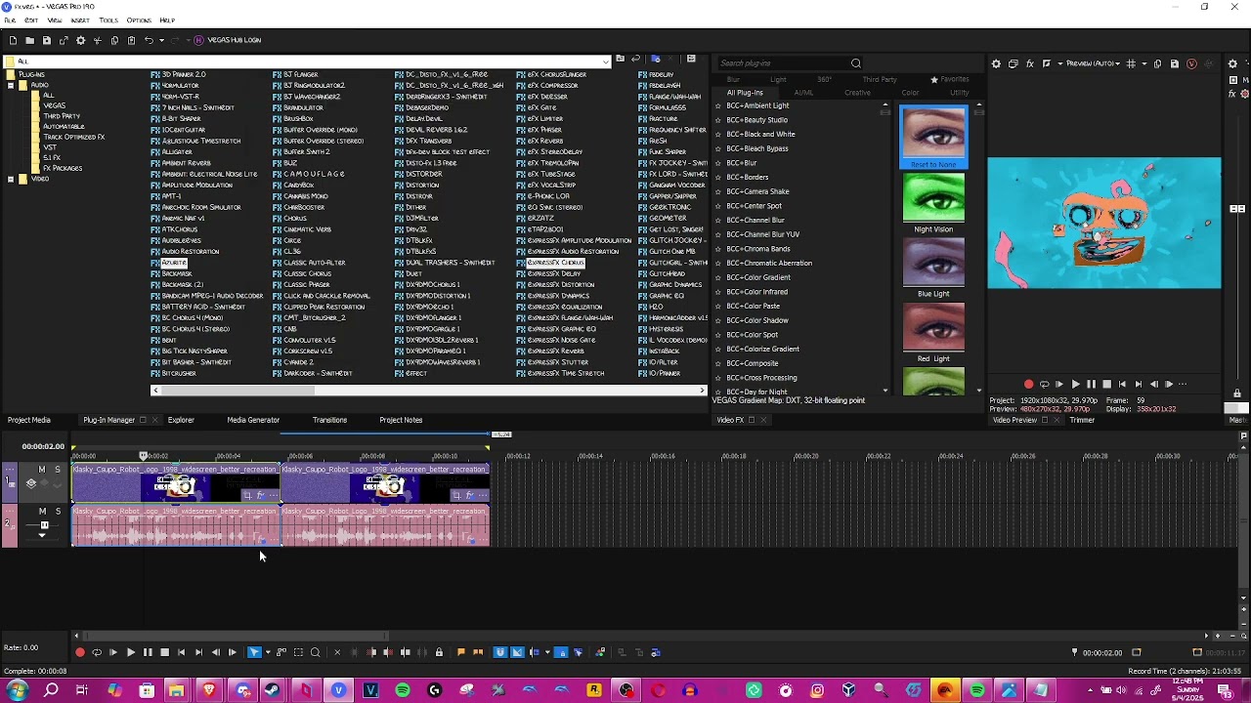Switch to the Project Media tab
Viewport: 1251px width, 703px height.
tap(28, 420)
